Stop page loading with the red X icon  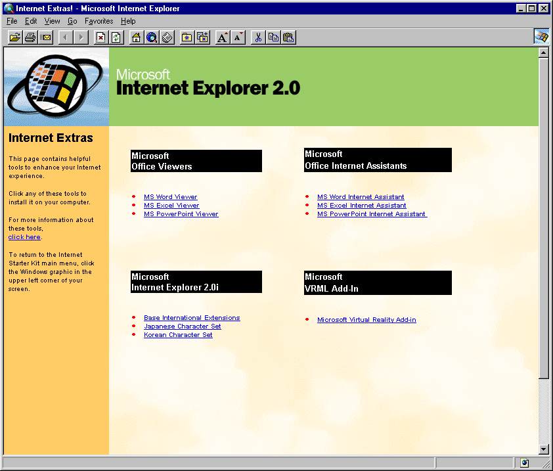coord(101,37)
